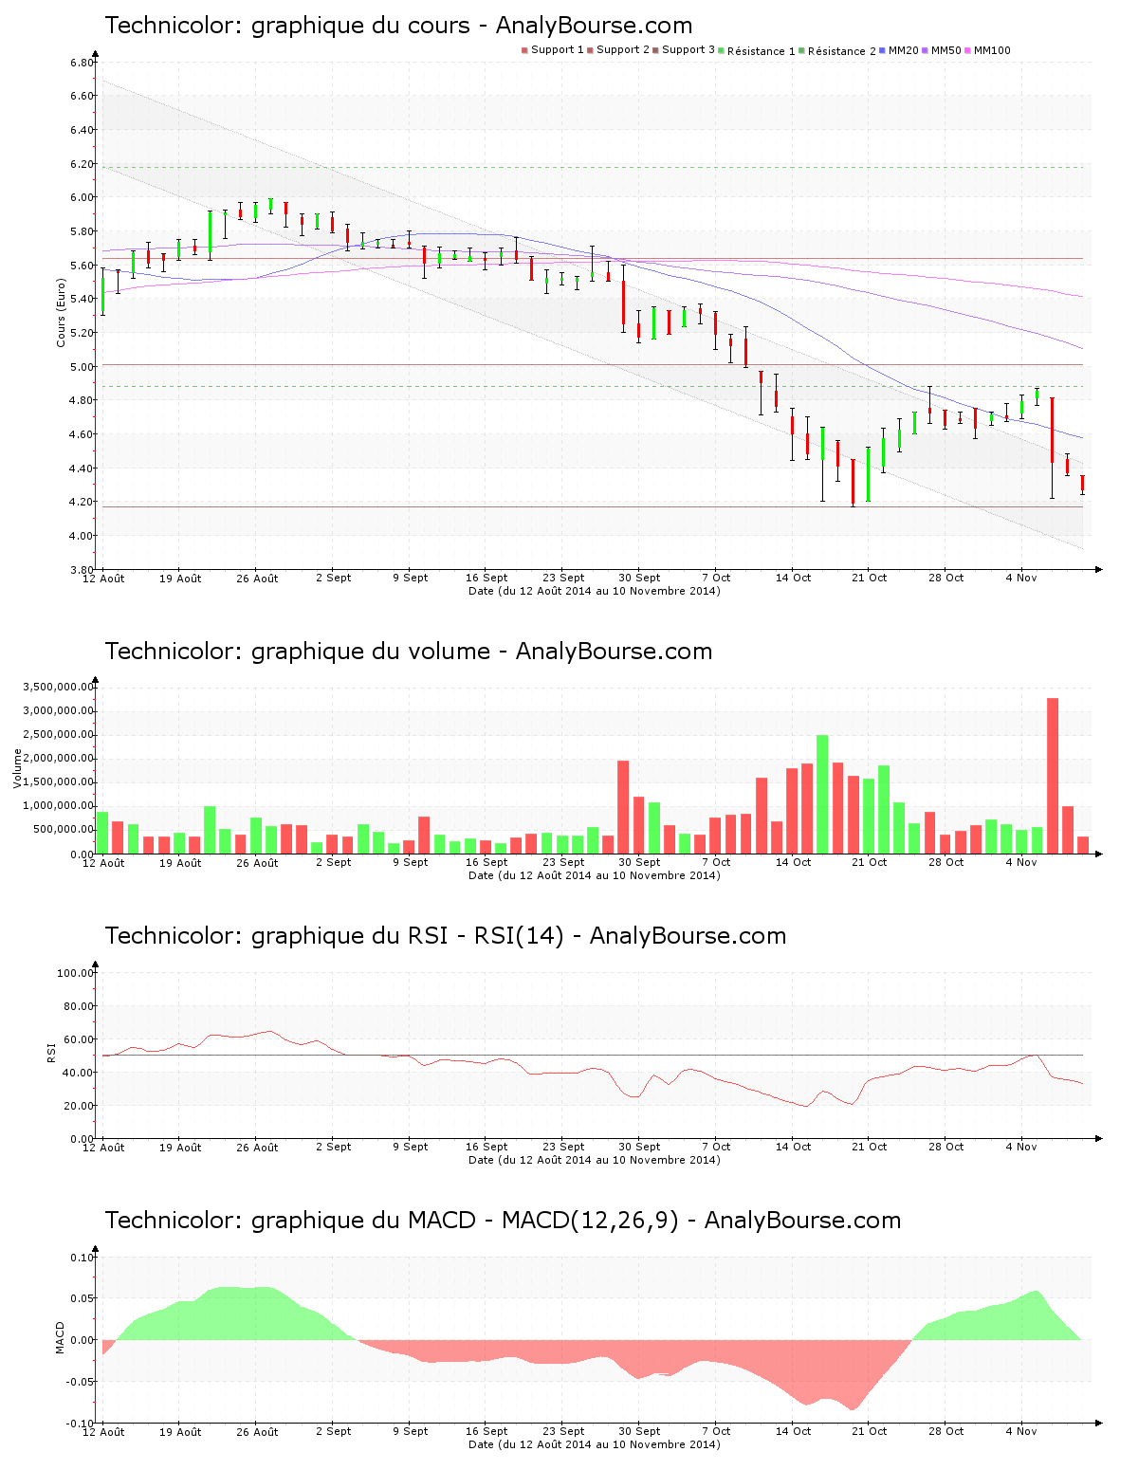Click the 4.20 price axis value

pos(82,502)
